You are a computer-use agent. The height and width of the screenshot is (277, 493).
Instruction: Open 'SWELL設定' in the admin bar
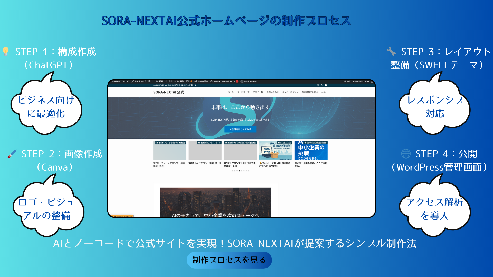click(201, 81)
